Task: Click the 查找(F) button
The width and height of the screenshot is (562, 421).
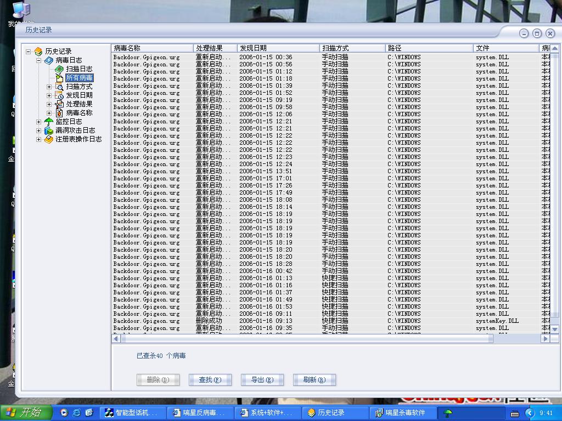Action: click(210, 380)
